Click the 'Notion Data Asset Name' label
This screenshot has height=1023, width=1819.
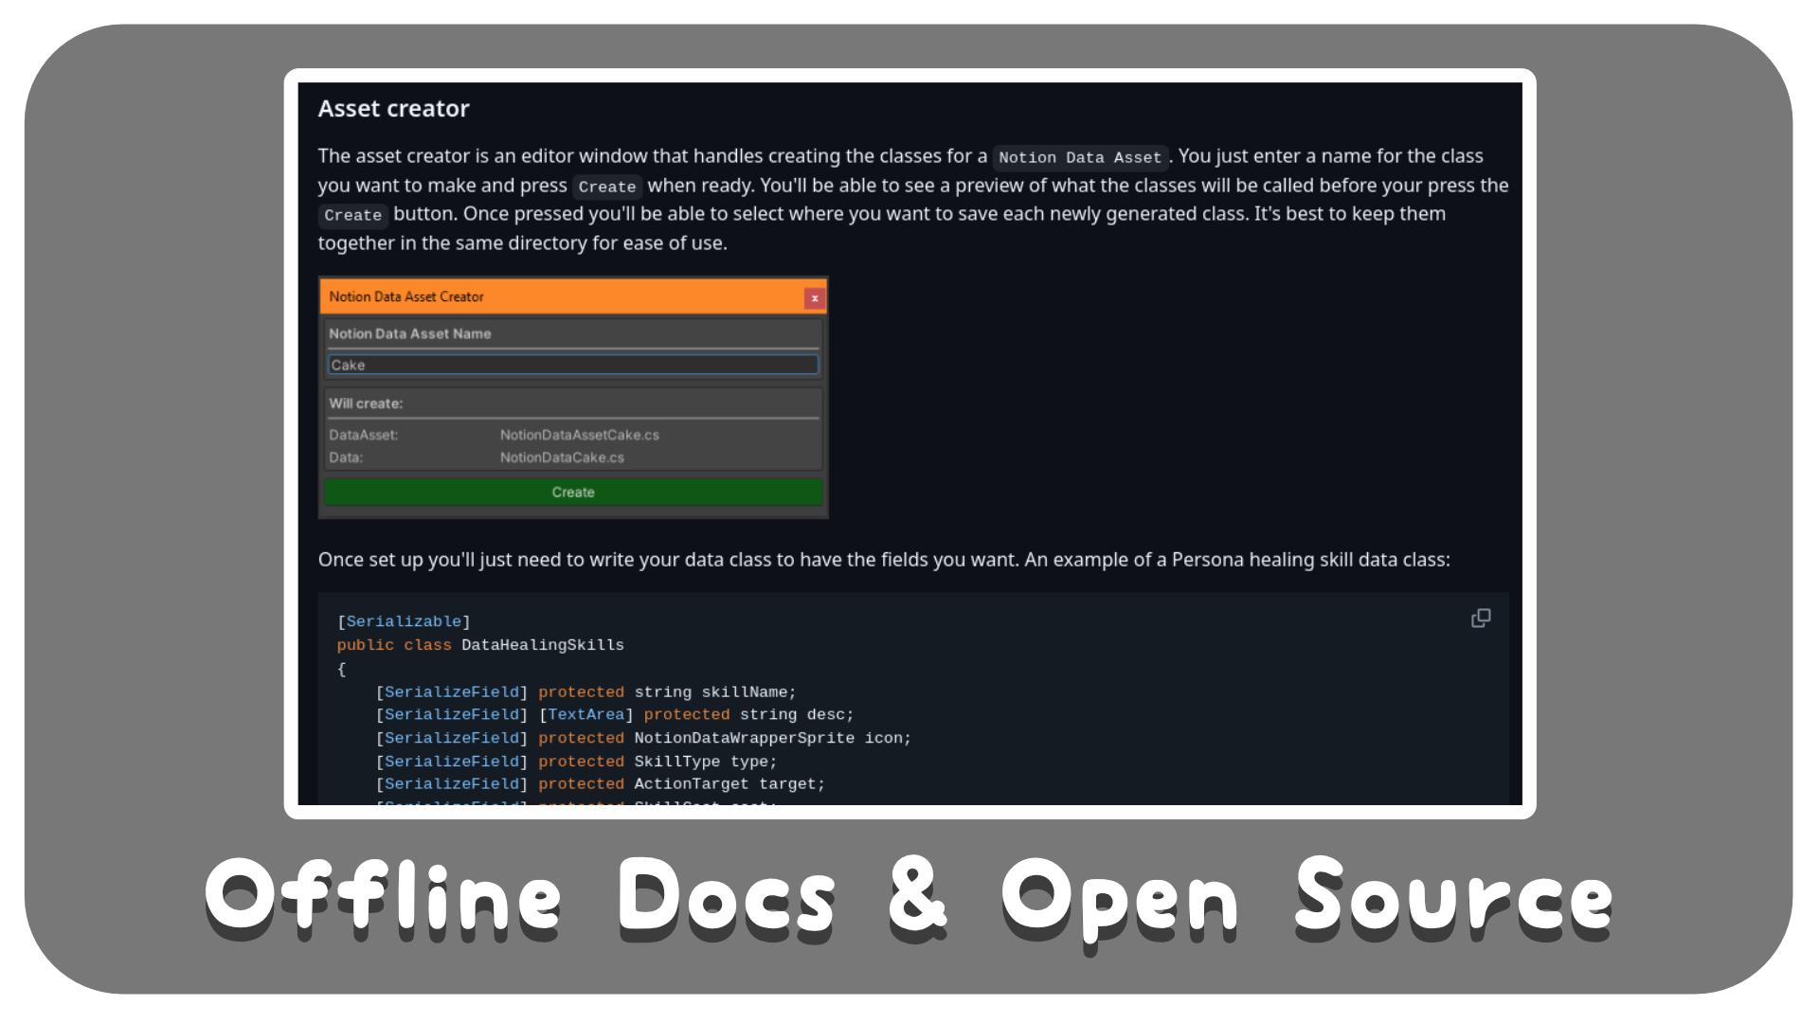409,333
